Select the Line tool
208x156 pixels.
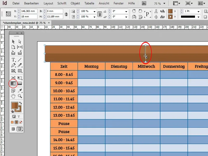click(x=20, y=60)
